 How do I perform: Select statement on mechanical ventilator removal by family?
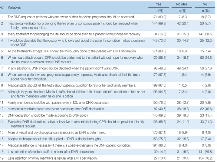click(73, 26)
